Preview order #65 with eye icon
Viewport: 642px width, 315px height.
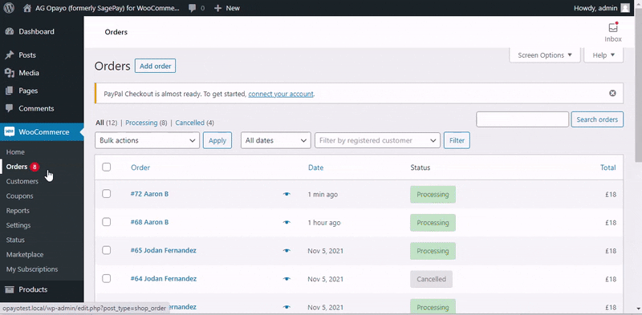(286, 251)
